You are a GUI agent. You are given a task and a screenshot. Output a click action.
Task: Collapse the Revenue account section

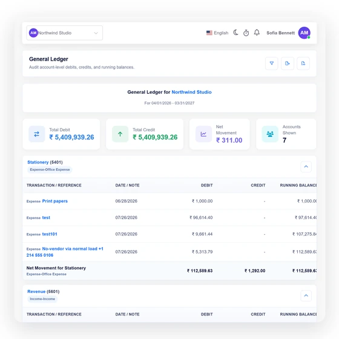point(306,295)
